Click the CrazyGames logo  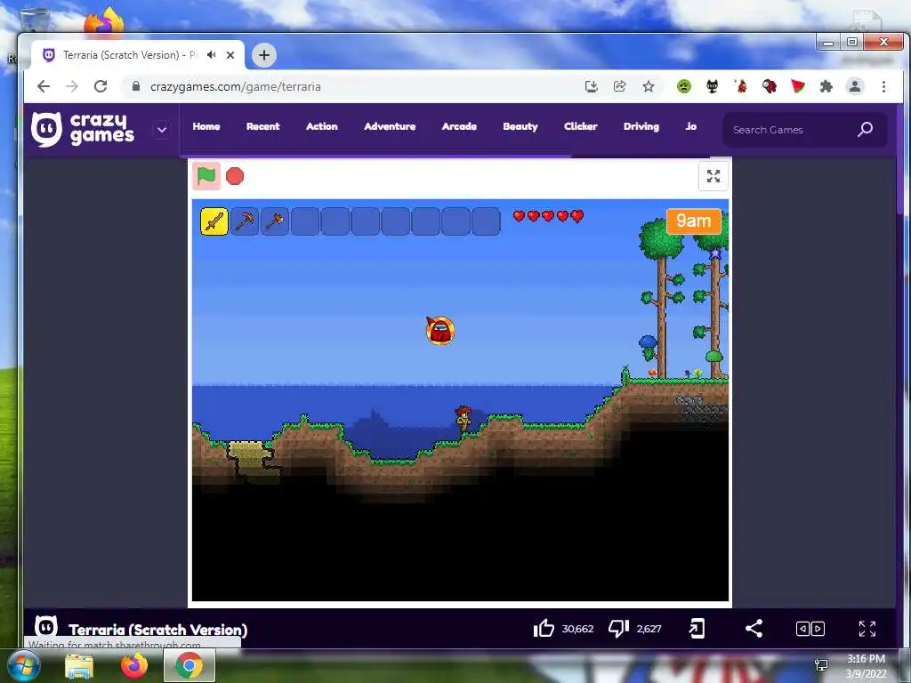point(83,129)
